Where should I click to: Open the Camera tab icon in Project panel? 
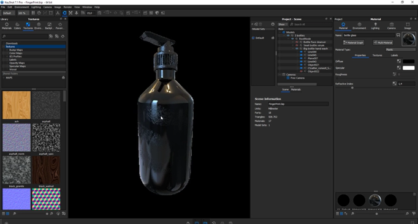pos(392,24)
